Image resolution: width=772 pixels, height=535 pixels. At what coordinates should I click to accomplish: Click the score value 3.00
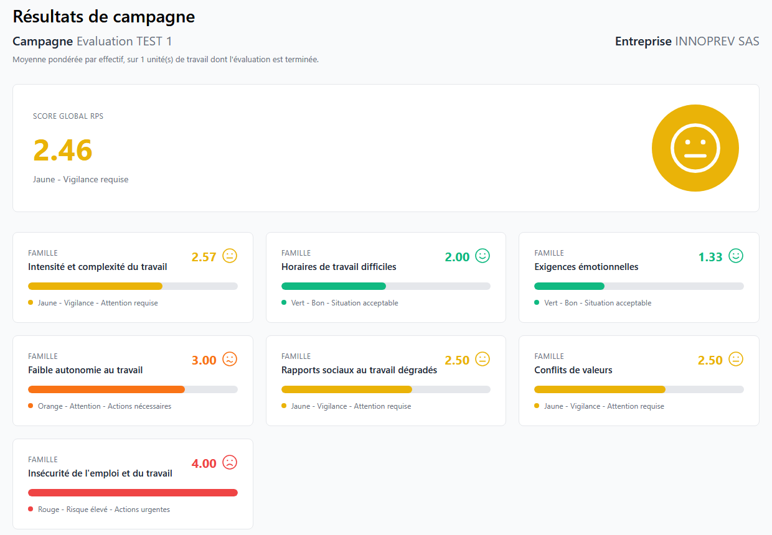click(204, 360)
